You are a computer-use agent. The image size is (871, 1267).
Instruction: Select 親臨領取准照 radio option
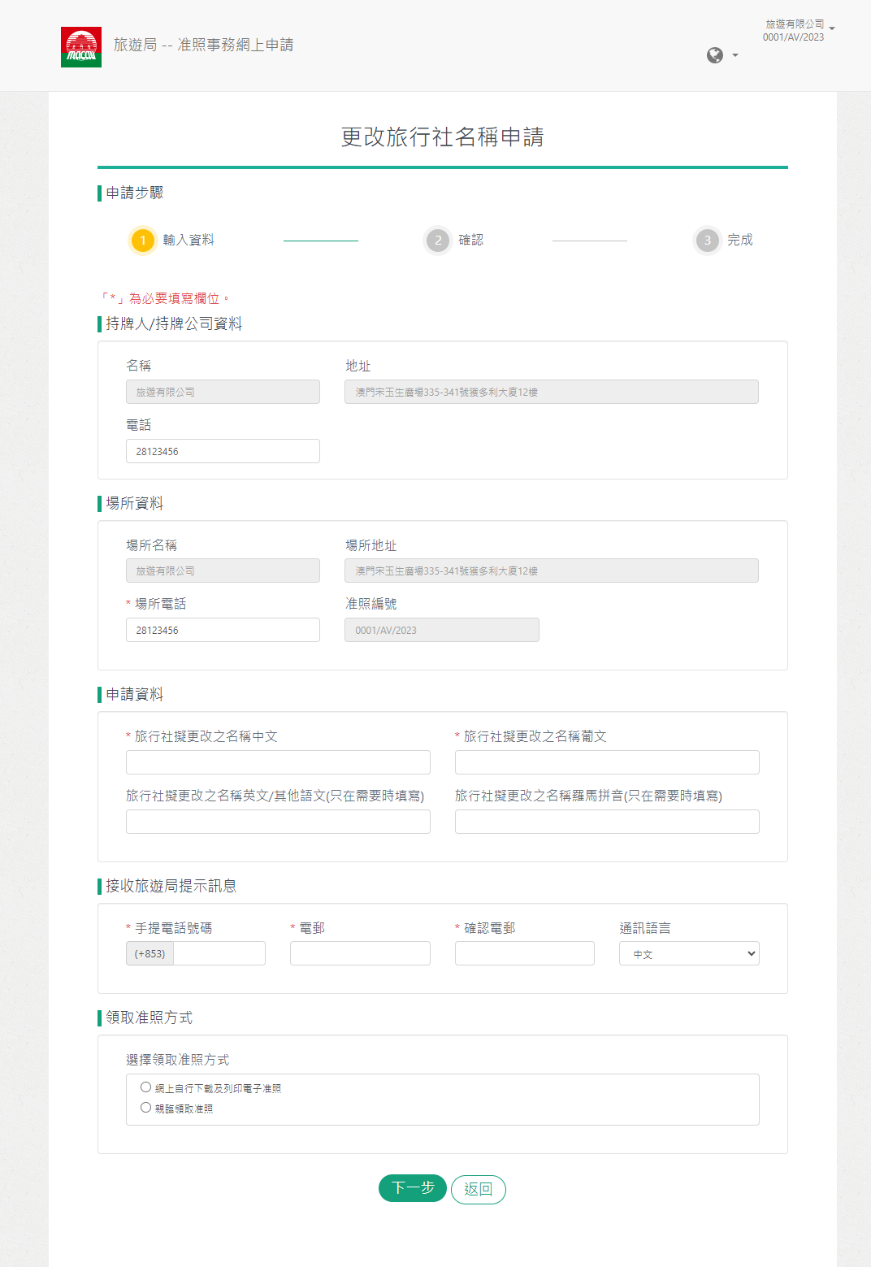click(x=146, y=1108)
